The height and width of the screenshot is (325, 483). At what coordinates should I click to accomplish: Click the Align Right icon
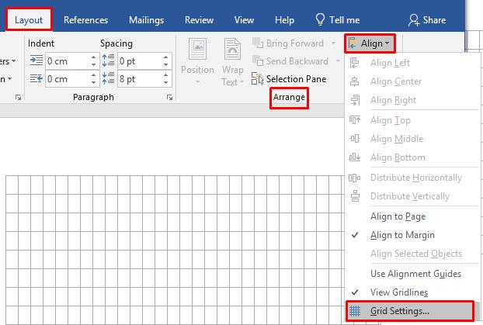point(355,100)
